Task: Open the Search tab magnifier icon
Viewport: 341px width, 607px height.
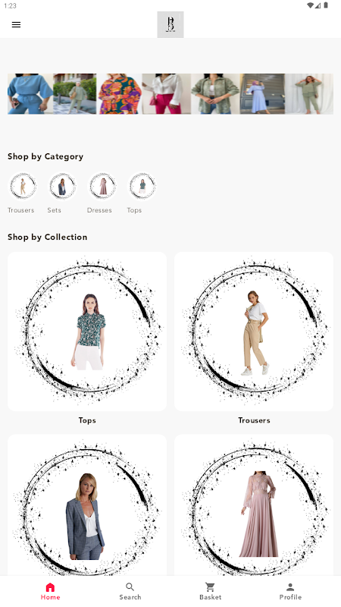Action: 130,587
